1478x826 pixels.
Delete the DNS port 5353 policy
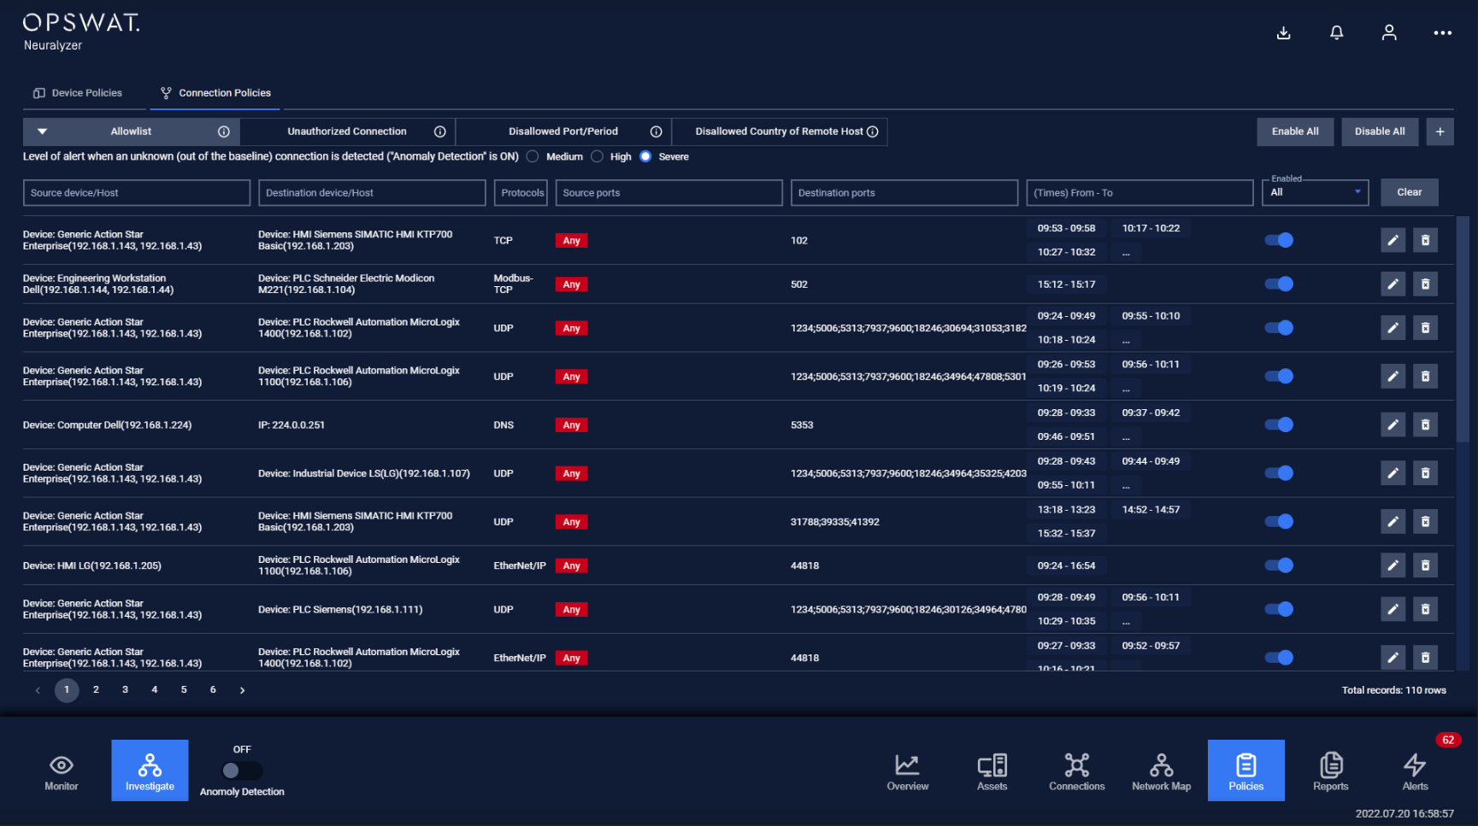[1425, 425]
